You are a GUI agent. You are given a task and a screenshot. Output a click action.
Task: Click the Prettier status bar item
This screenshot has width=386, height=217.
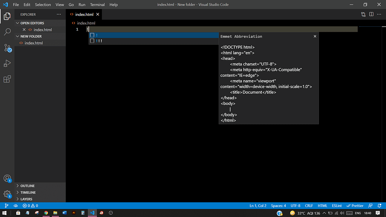point(355,206)
